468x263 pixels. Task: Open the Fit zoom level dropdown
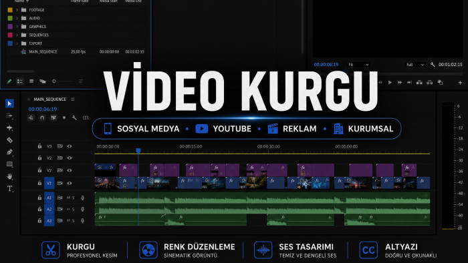(358, 65)
